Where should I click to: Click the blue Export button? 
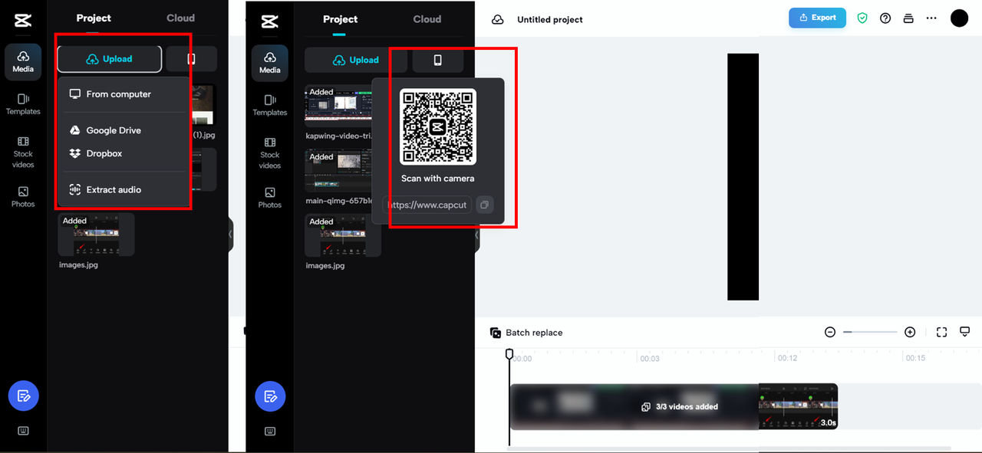point(817,18)
